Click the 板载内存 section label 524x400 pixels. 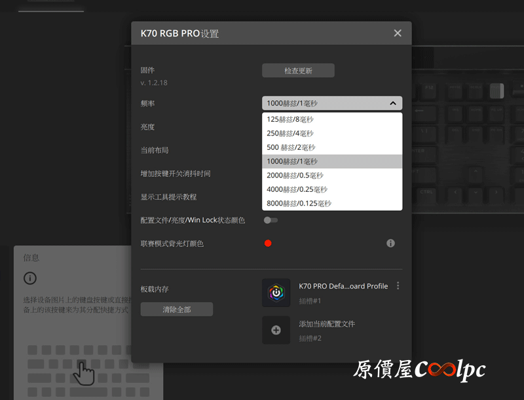point(155,289)
